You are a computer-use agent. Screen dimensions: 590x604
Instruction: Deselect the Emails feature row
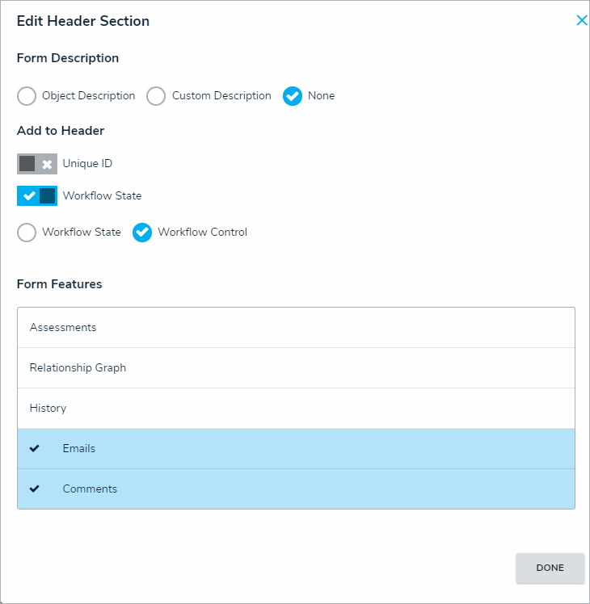(296, 449)
